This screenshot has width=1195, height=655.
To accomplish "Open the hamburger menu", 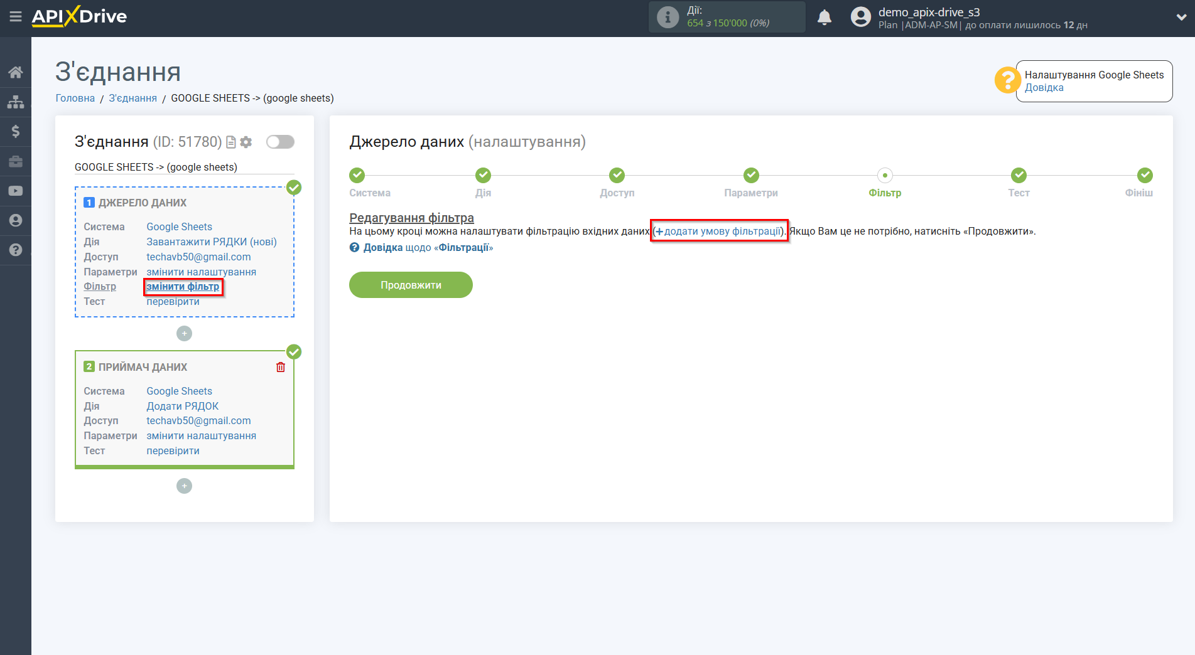I will 16,17.
